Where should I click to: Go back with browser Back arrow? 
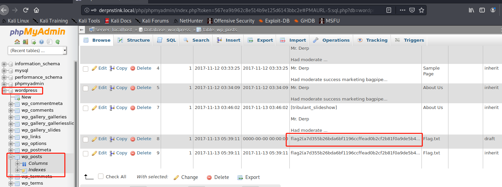(x=4, y=10)
